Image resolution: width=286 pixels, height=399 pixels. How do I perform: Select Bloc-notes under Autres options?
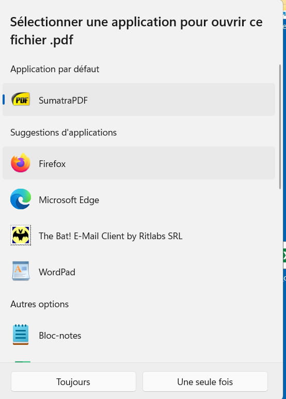coord(139,335)
